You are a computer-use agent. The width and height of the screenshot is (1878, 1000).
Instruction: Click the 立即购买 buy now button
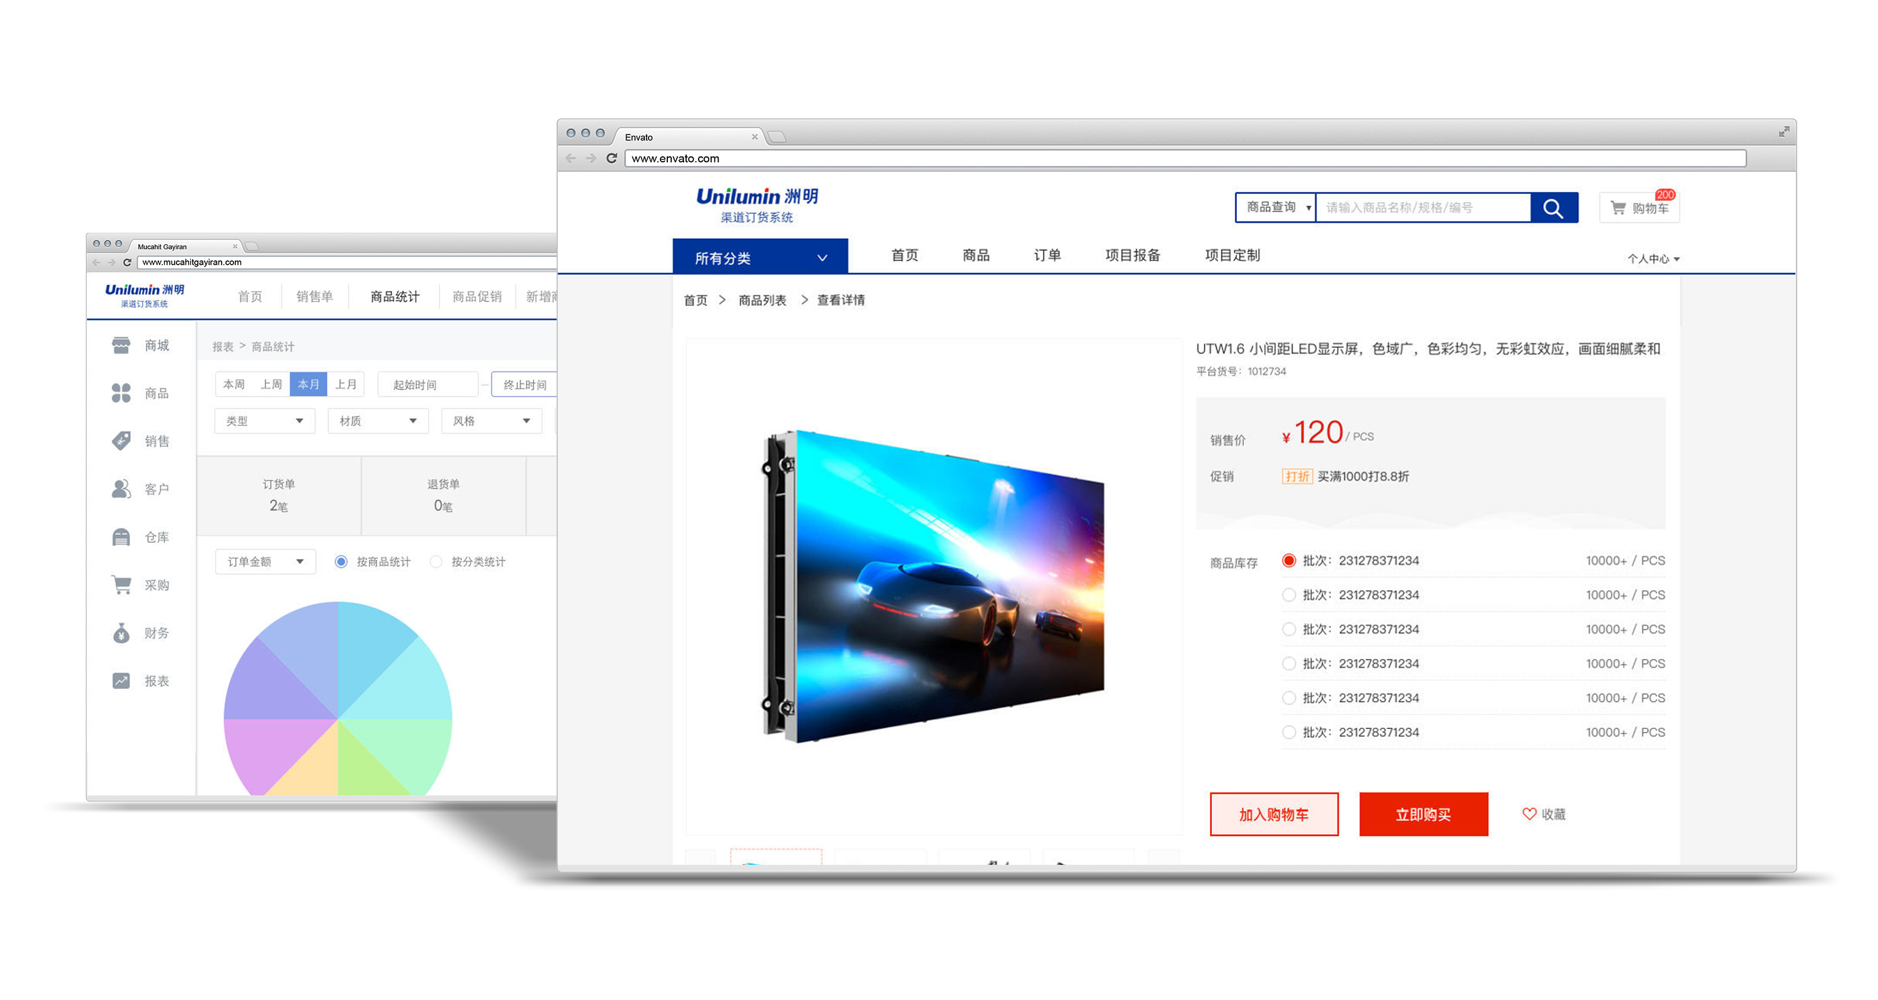click(x=1423, y=814)
